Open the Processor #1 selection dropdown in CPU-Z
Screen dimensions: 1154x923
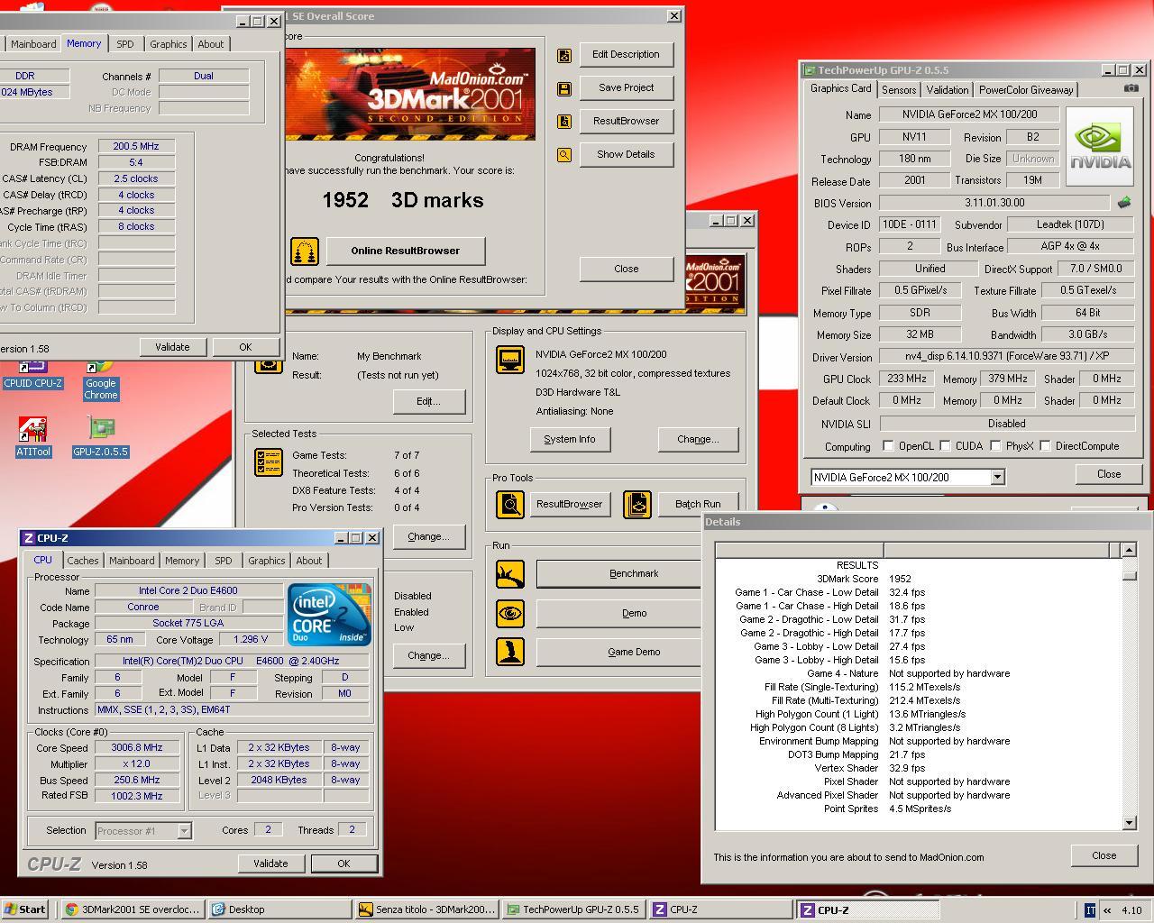pyautogui.click(x=184, y=831)
